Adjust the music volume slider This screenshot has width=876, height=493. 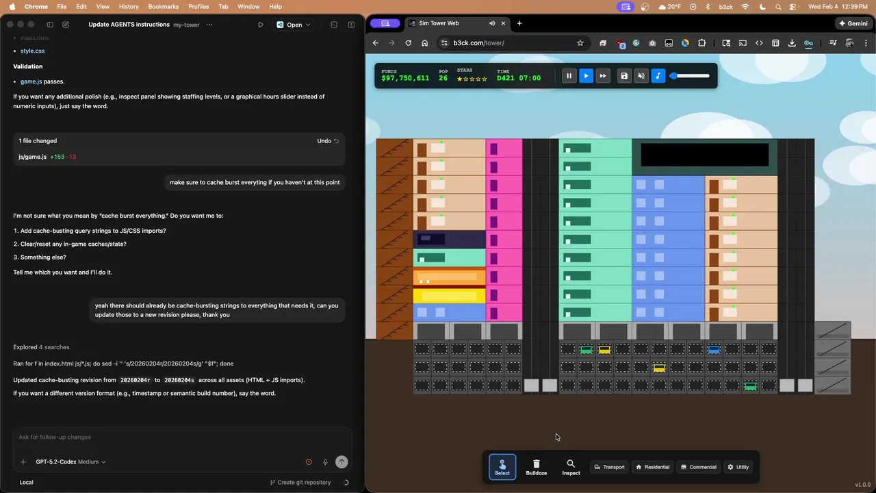coord(690,76)
